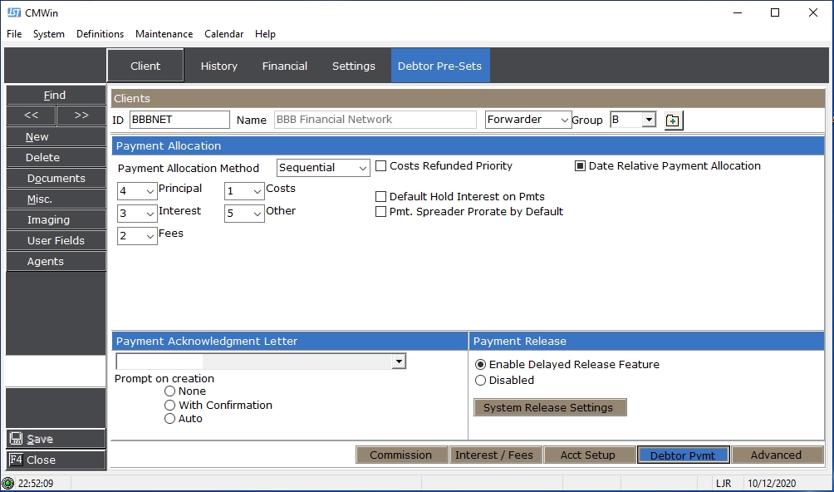Check Default Hold Interest on Pmts
Viewport: 834px width, 492px height.
tap(381, 197)
